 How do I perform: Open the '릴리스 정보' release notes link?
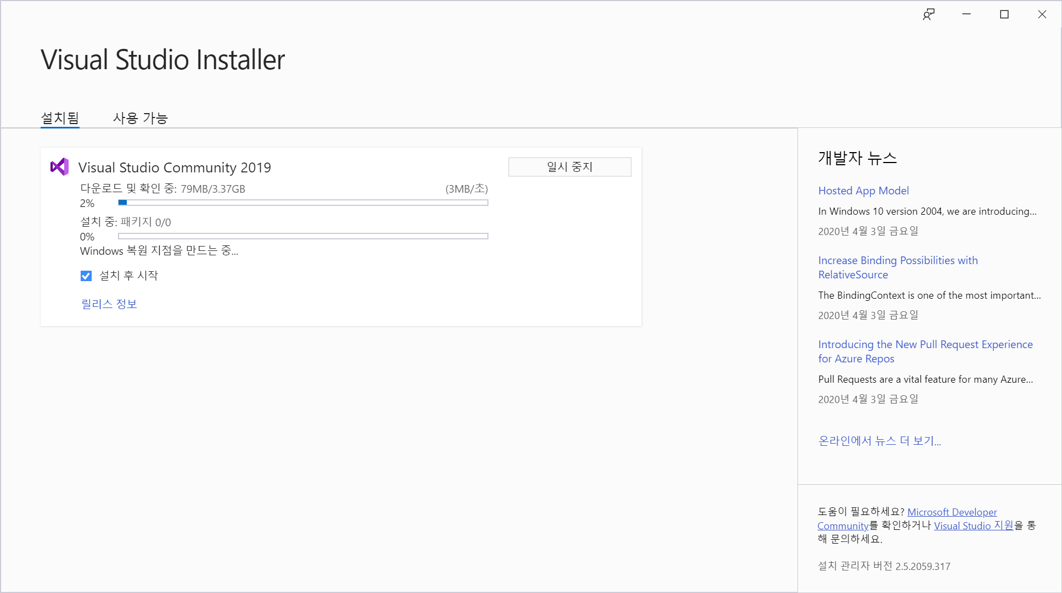click(109, 304)
